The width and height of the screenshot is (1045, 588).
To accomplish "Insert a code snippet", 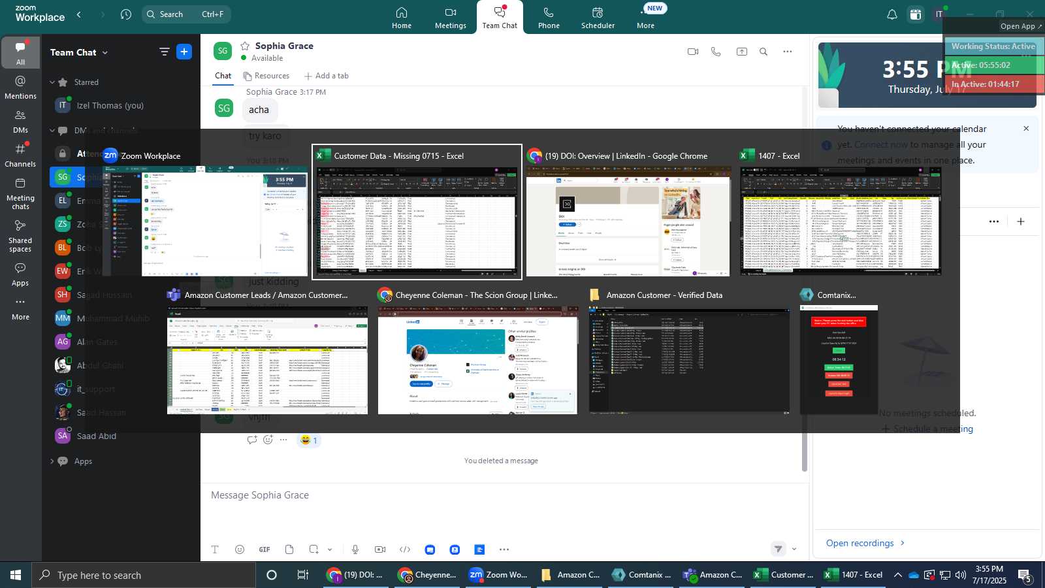I will (405, 549).
